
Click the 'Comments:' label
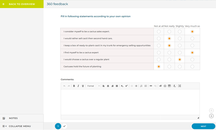click(x=67, y=79)
